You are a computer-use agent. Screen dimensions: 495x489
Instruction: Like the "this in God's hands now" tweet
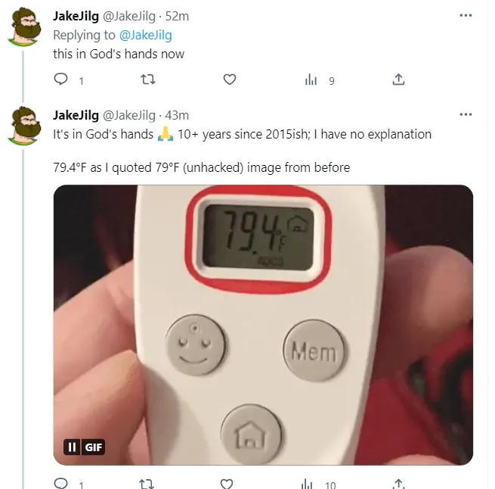pos(230,79)
